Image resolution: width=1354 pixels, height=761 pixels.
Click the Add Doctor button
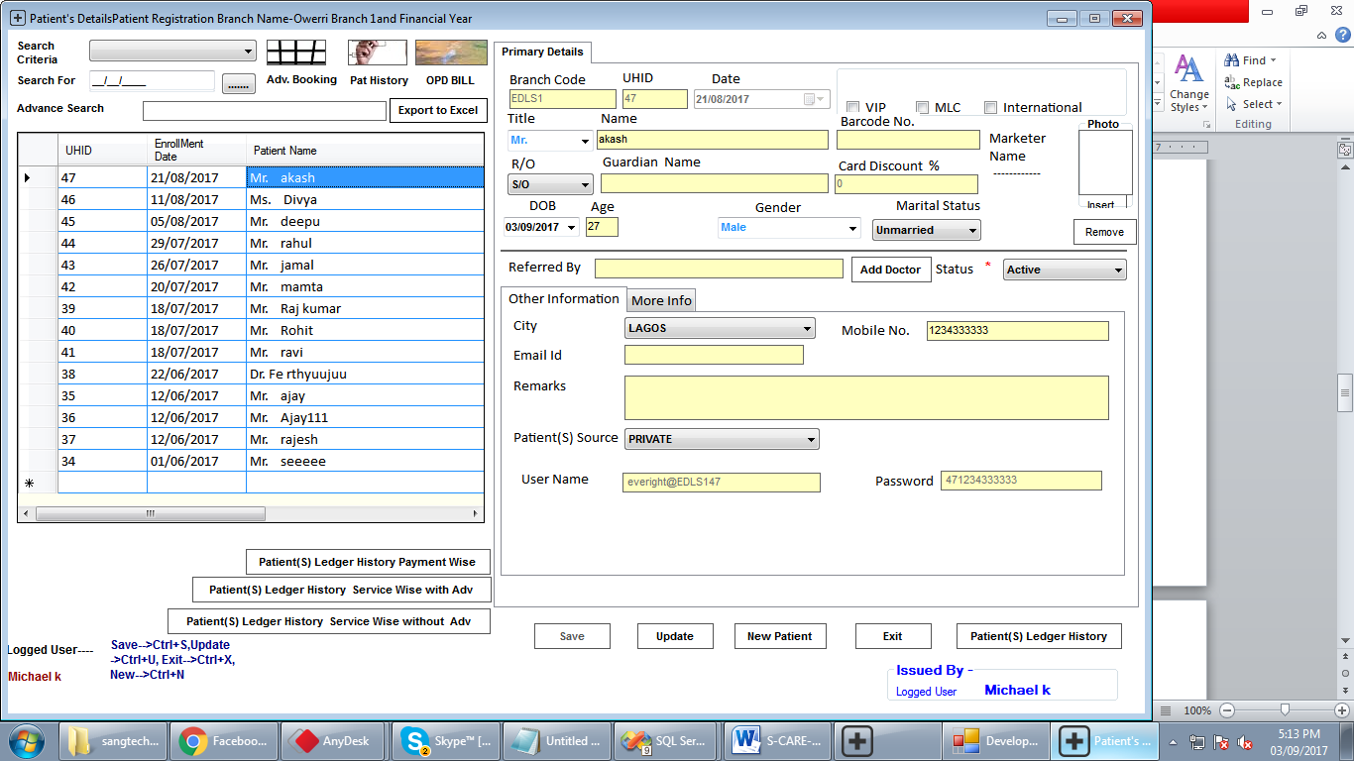[891, 270]
